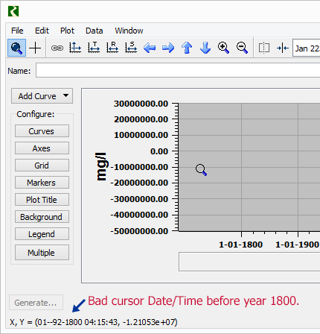Click the Generate... button

coord(36,303)
